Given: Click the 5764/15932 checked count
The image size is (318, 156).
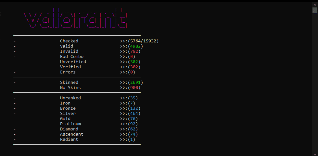Looking at the screenshot, I should [x=143, y=41].
